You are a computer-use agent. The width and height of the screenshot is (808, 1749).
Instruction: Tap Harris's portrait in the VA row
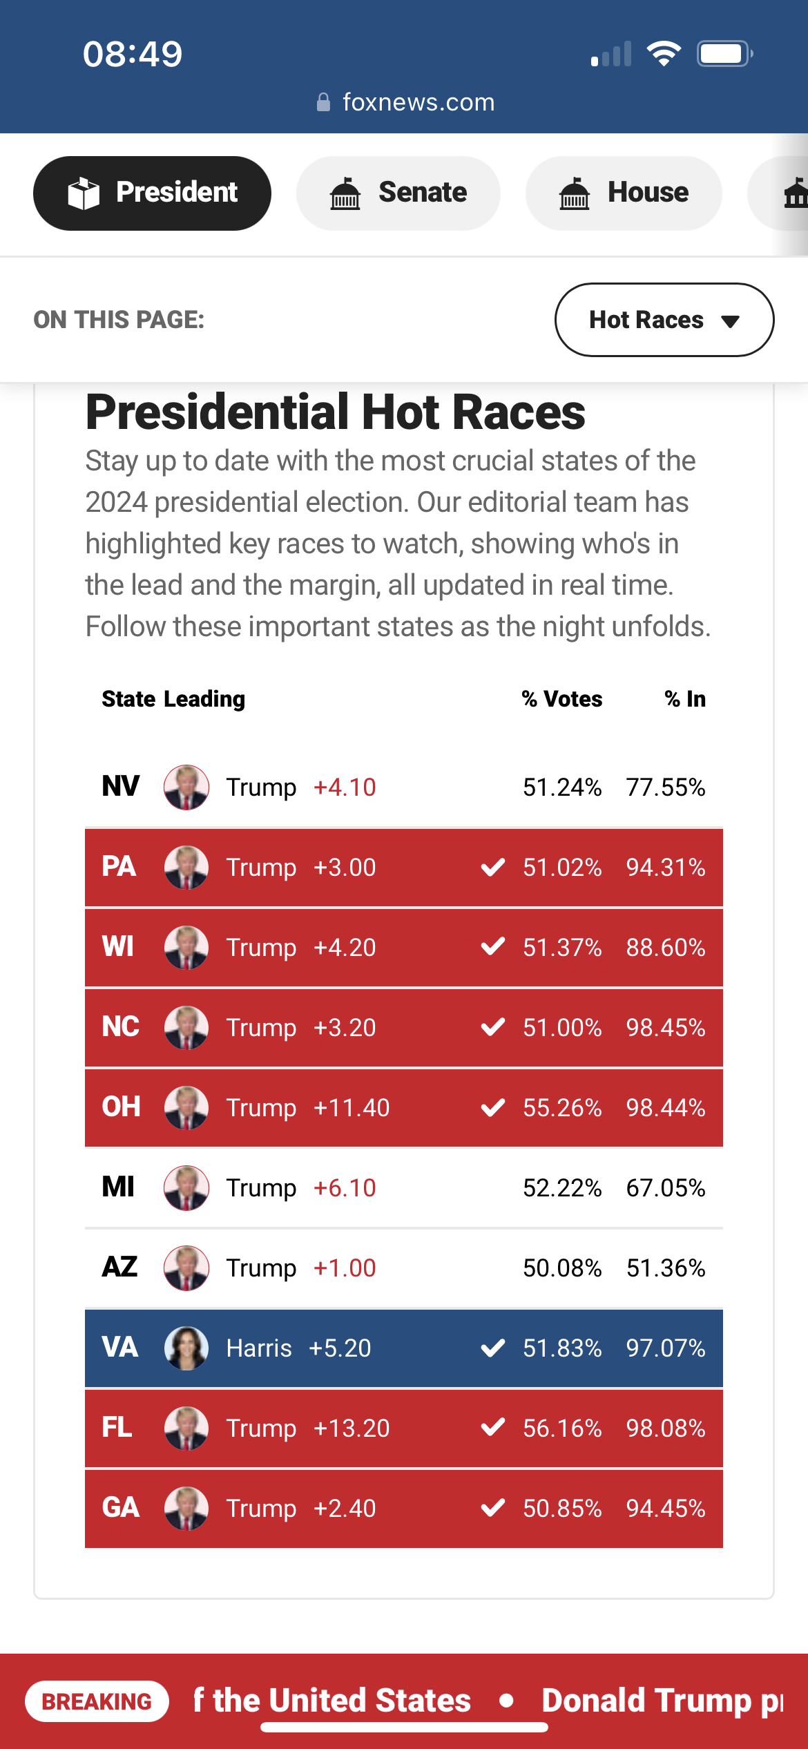click(186, 1348)
